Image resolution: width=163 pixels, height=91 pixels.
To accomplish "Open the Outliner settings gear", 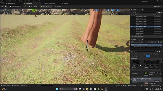I will [161, 12].
